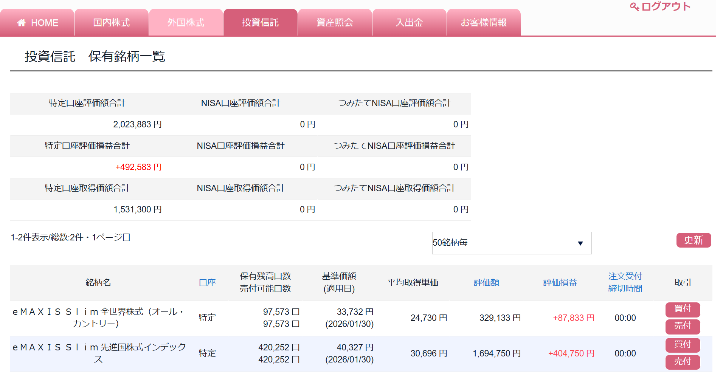Select the eMAXIS Slim 全世界株式 fund name
This screenshot has height=381, width=723.
[x=98, y=317]
